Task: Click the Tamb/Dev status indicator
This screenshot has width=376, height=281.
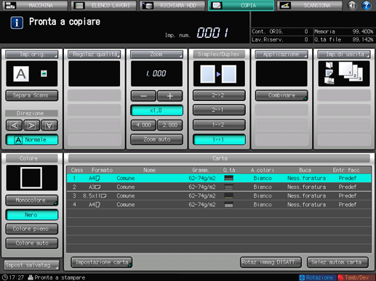Action: pyautogui.click(x=356, y=277)
